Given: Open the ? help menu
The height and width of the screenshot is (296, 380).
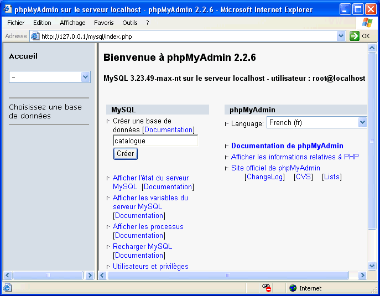Looking at the screenshot, I should coord(147,23).
